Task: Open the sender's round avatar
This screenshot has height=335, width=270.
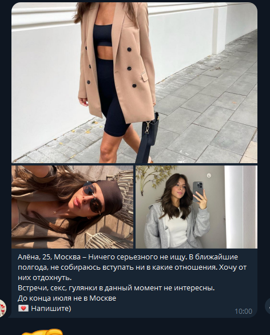Action: tap(2, 308)
